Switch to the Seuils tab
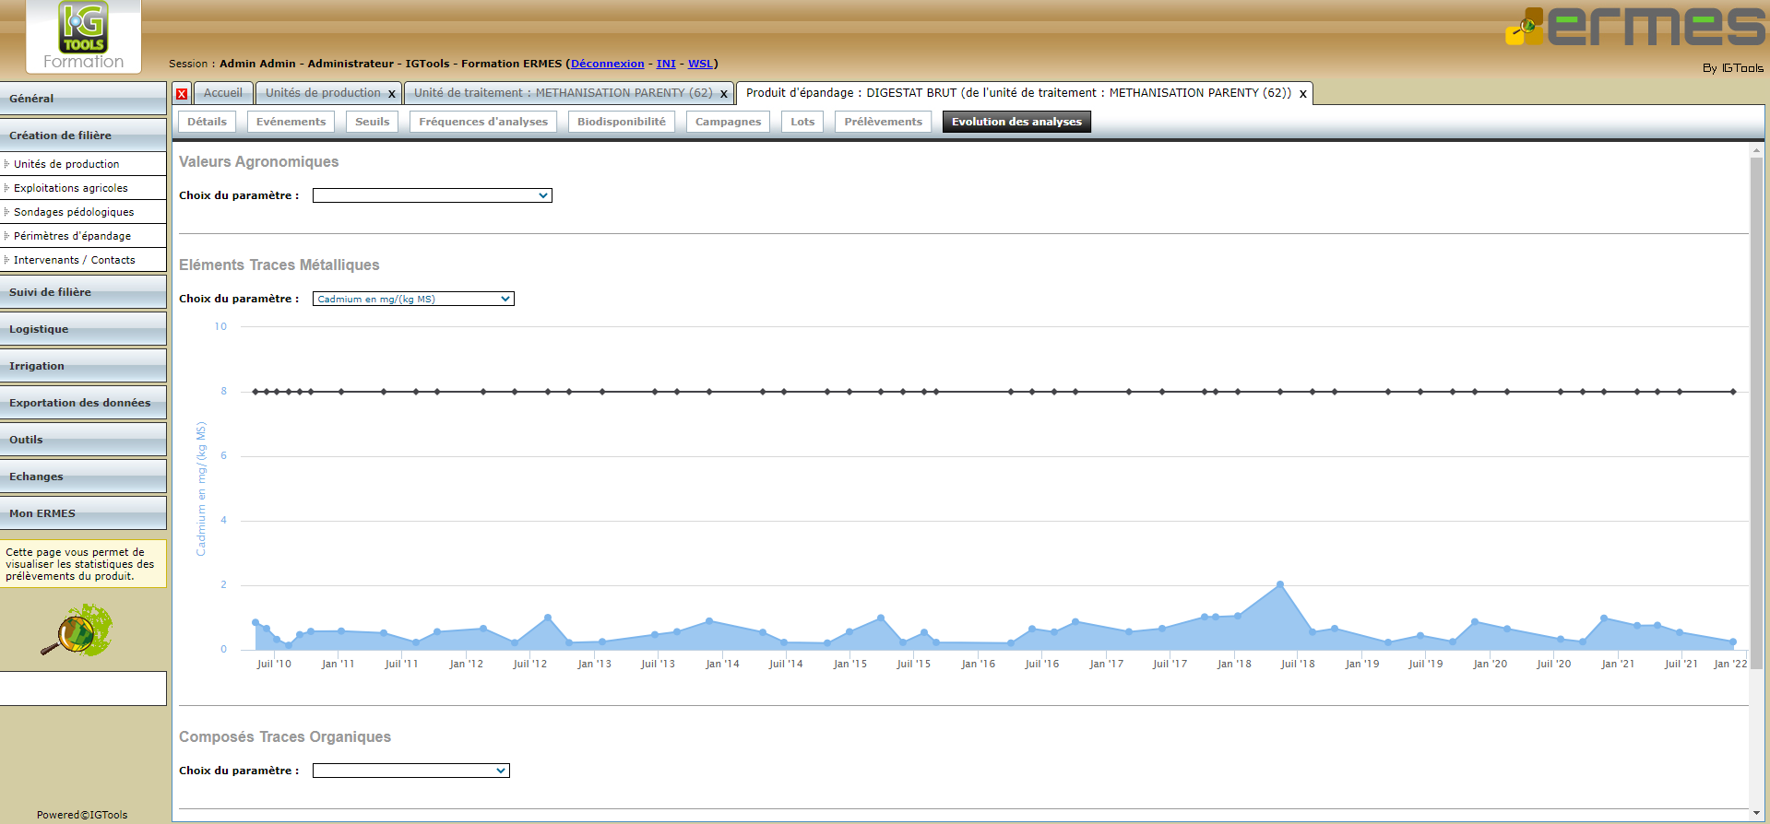The image size is (1770, 824). tap(372, 122)
